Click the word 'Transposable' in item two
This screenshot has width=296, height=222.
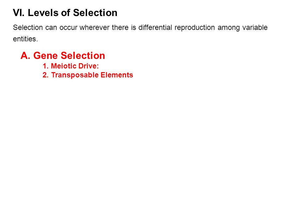(x=75, y=75)
